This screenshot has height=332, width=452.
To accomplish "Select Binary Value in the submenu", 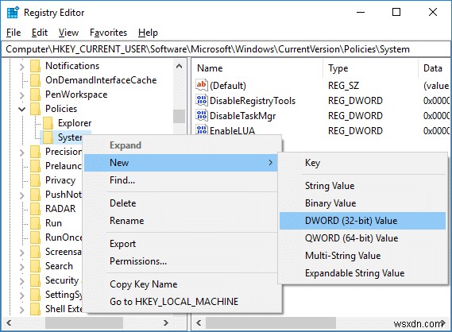I will tap(363, 203).
